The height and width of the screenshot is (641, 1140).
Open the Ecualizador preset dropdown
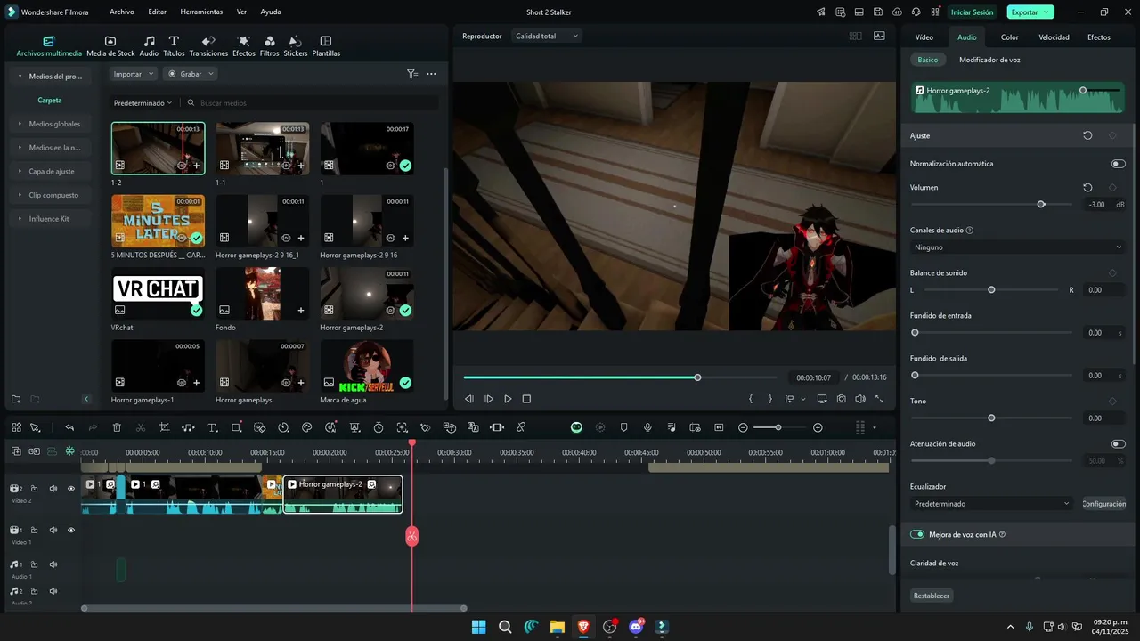(x=992, y=504)
